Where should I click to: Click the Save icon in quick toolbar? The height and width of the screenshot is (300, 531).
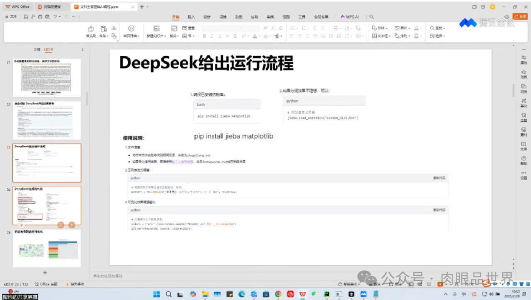coord(26,17)
